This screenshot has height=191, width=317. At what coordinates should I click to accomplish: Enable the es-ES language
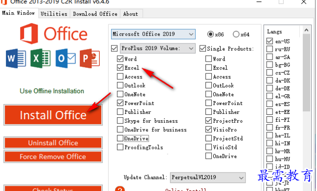pos(270,104)
